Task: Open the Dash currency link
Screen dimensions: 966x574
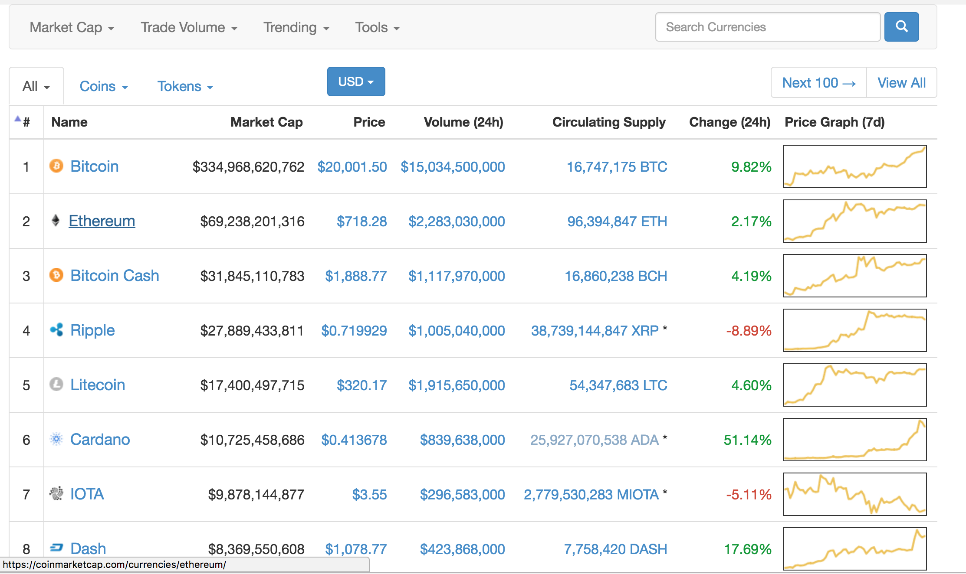Action: 88,549
